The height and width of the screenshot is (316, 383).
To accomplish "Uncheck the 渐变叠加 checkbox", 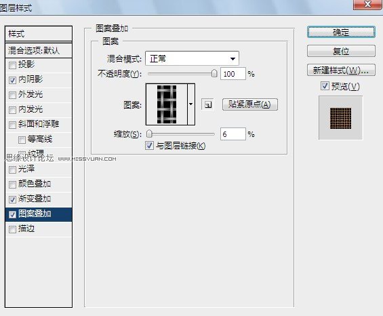I will [12, 199].
